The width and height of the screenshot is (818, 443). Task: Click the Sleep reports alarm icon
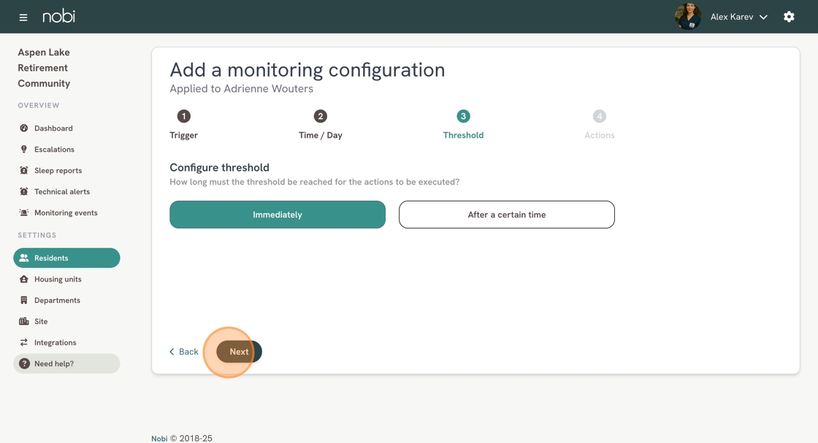click(24, 171)
